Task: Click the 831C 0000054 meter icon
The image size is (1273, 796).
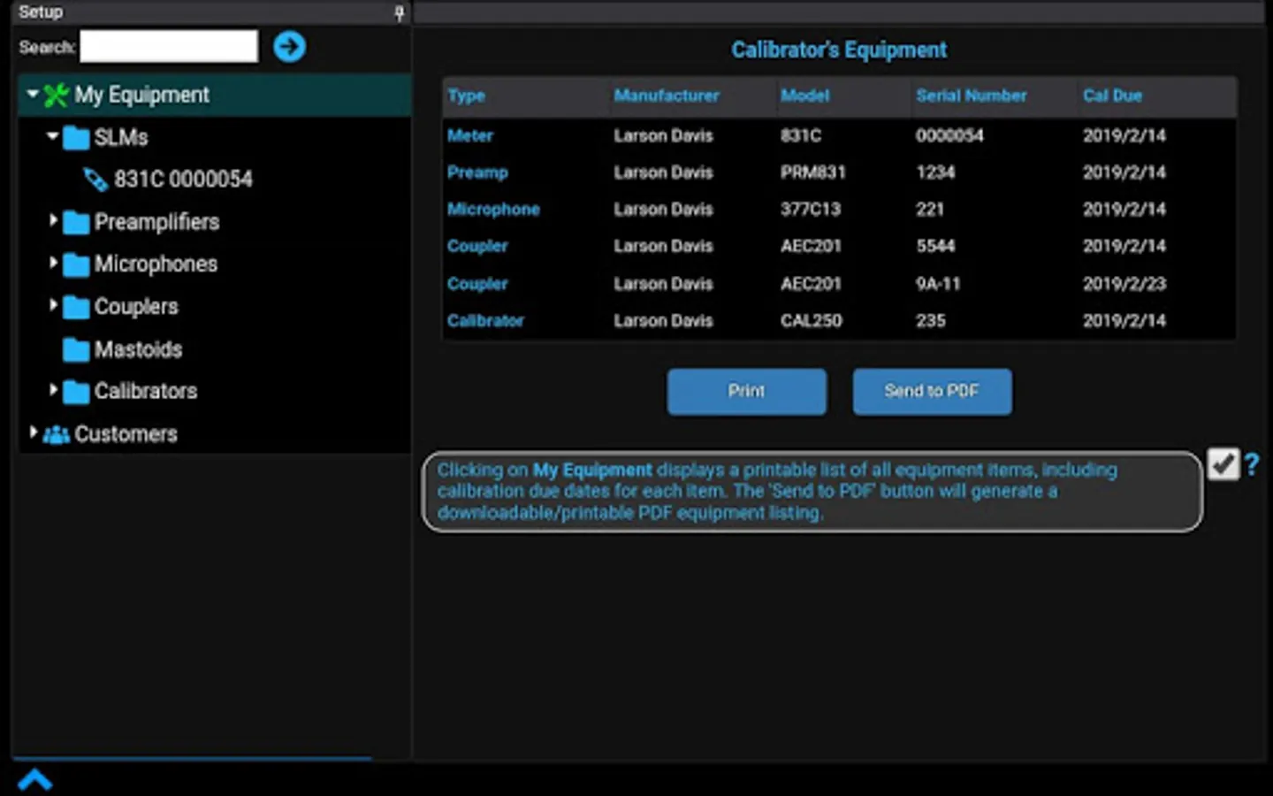Action: coord(95,180)
